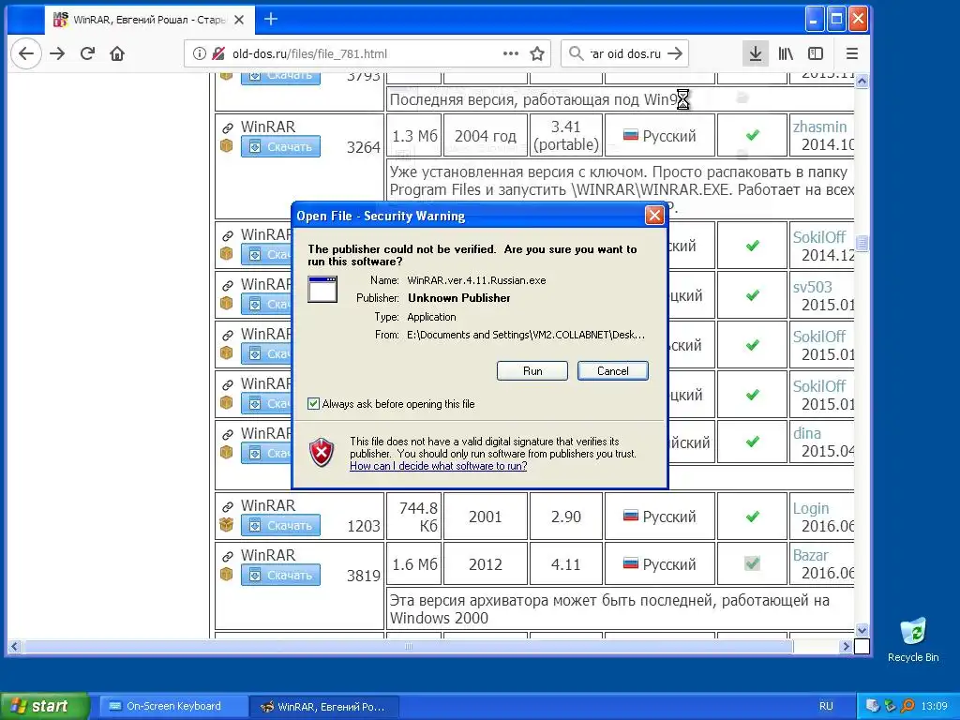Click package icon in WinRAR 2.90 row
The height and width of the screenshot is (720, 960).
pos(227,525)
